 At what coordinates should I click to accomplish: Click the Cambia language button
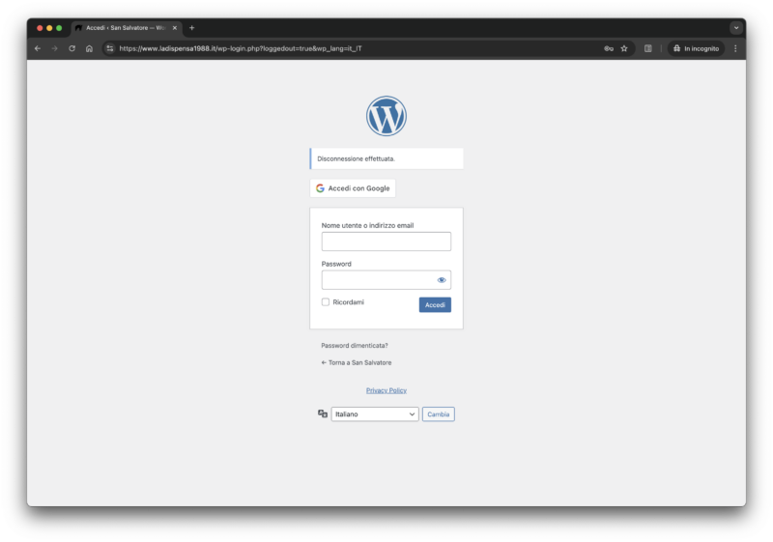pyautogui.click(x=439, y=414)
